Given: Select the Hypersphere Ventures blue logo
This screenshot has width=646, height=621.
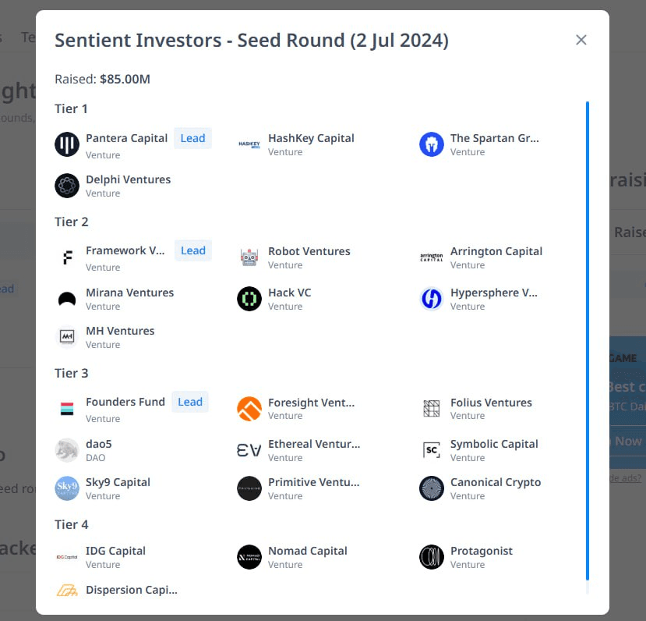Looking at the screenshot, I should (432, 299).
